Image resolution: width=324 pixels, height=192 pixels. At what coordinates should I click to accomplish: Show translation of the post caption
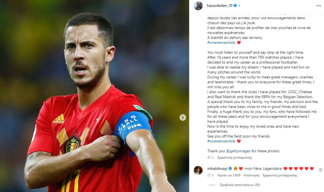click(235, 157)
